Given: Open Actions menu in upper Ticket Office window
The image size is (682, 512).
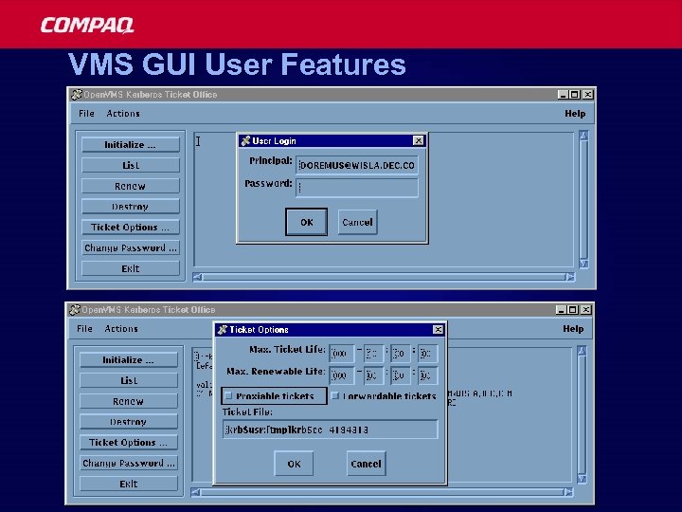Looking at the screenshot, I should coord(123,113).
